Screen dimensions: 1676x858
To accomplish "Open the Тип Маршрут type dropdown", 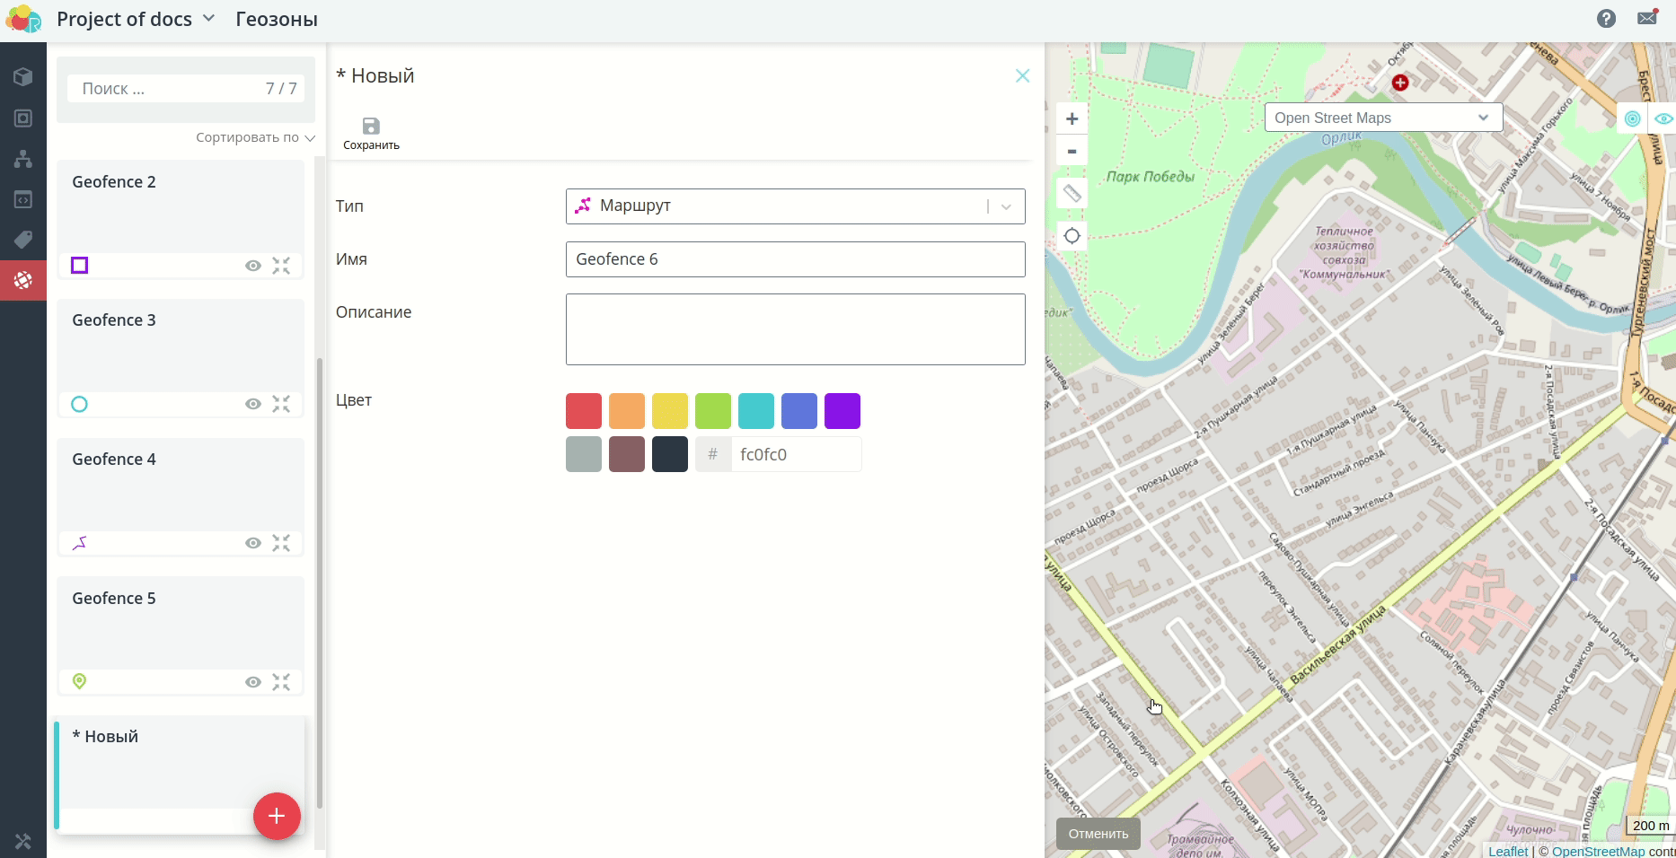I will coord(796,206).
